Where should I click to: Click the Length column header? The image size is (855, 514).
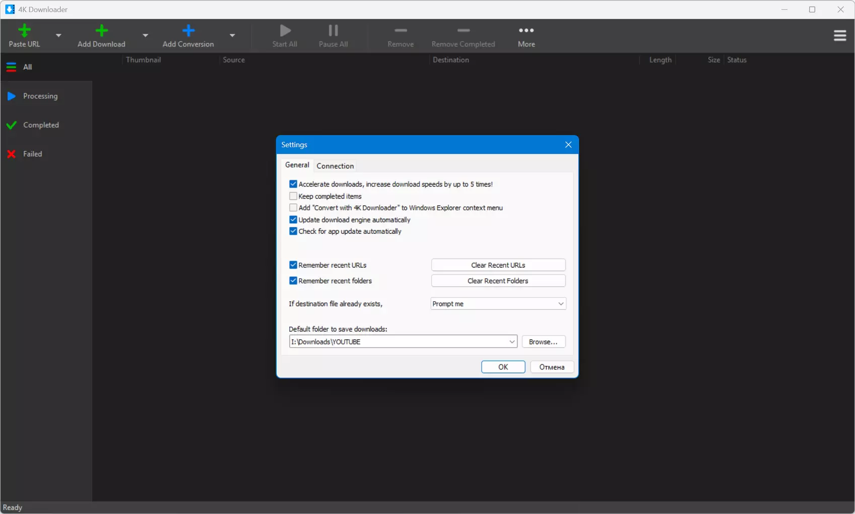point(661,60)
